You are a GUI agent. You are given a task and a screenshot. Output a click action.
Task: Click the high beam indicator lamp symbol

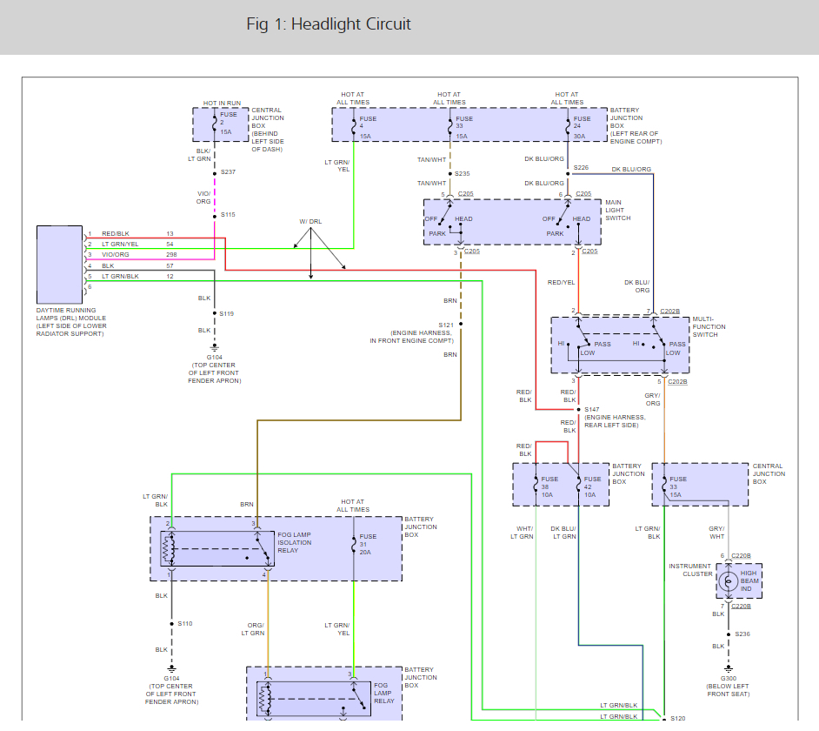(728, 581)
